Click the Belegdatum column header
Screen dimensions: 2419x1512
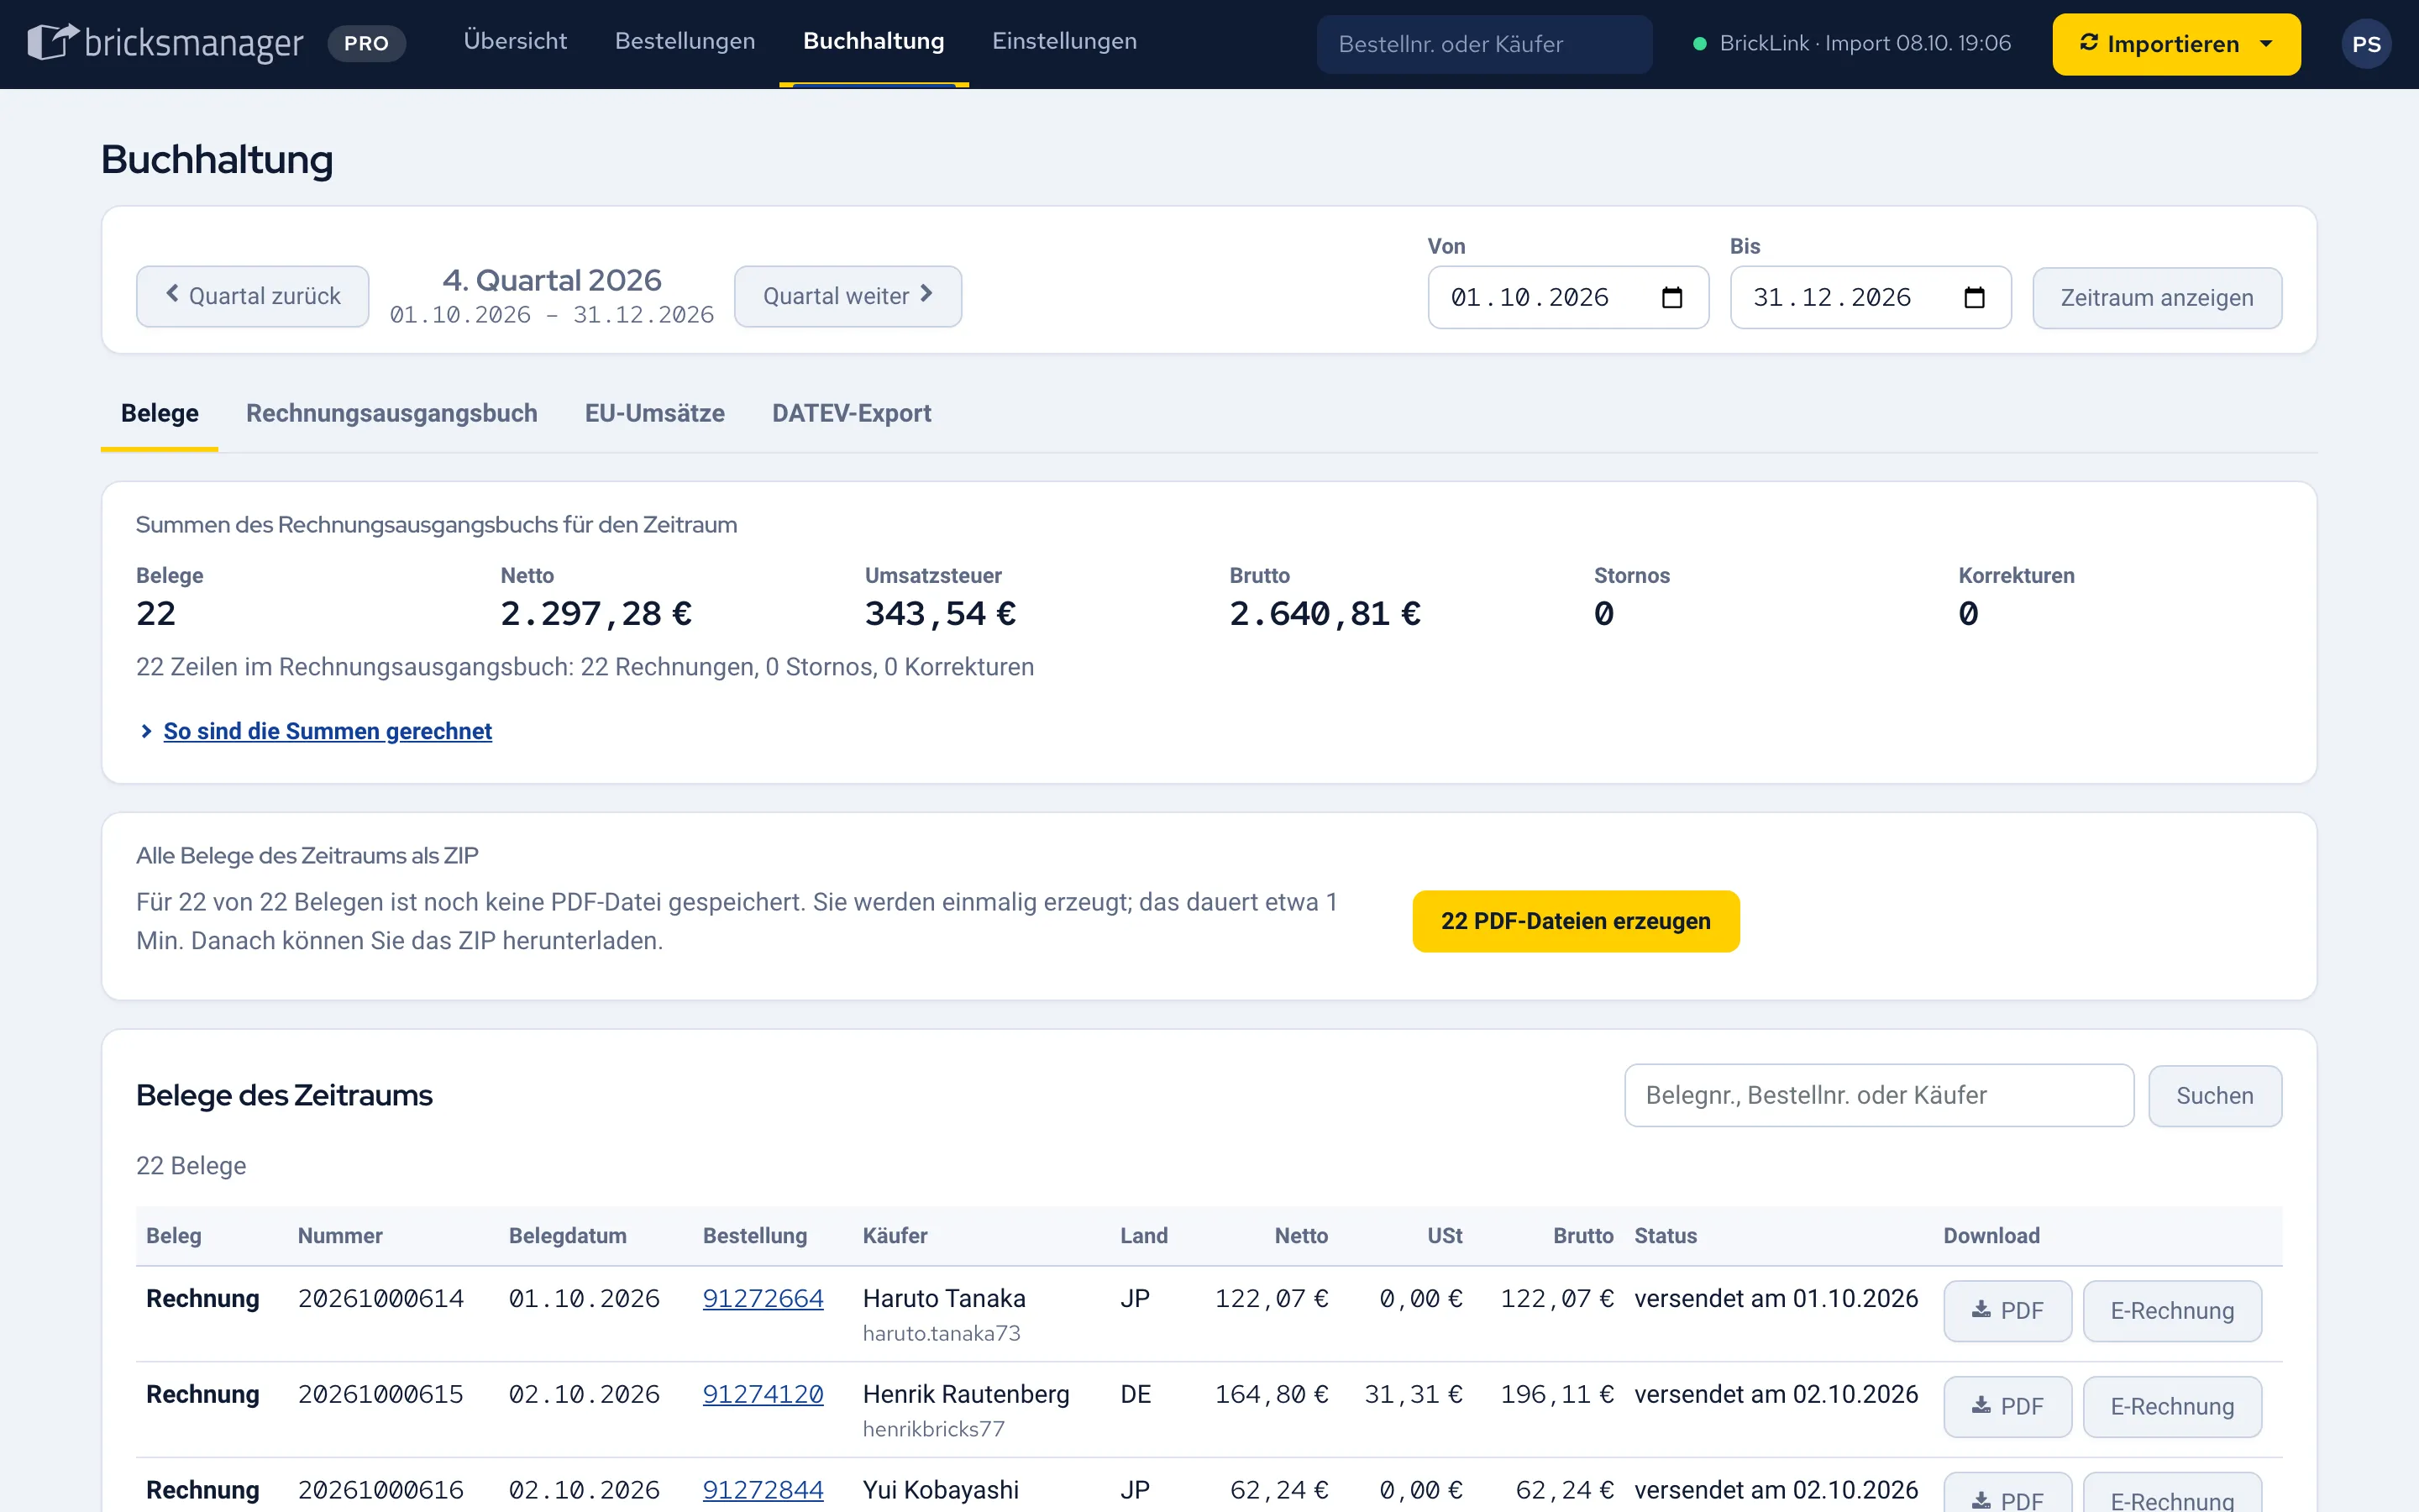[568, 1236]
